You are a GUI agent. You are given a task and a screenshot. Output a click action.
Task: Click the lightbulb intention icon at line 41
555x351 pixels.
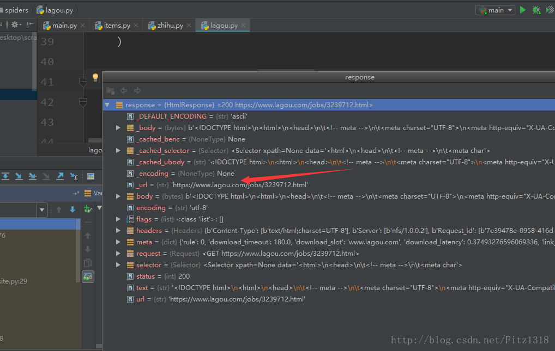coord(95,77)
